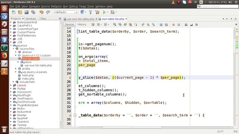Expand the akismet folder
239x134 pixels.
(16, 52)
